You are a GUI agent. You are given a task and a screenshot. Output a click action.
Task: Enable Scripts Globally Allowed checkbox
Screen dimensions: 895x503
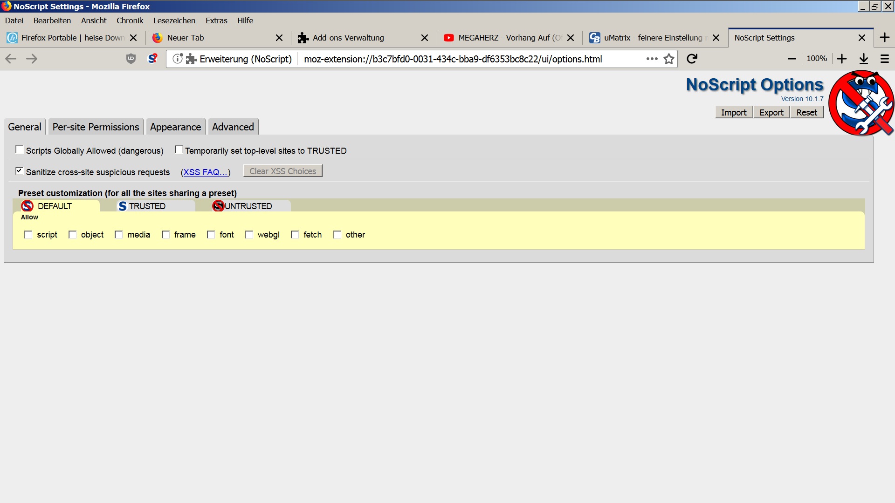(x=20, y=150)
